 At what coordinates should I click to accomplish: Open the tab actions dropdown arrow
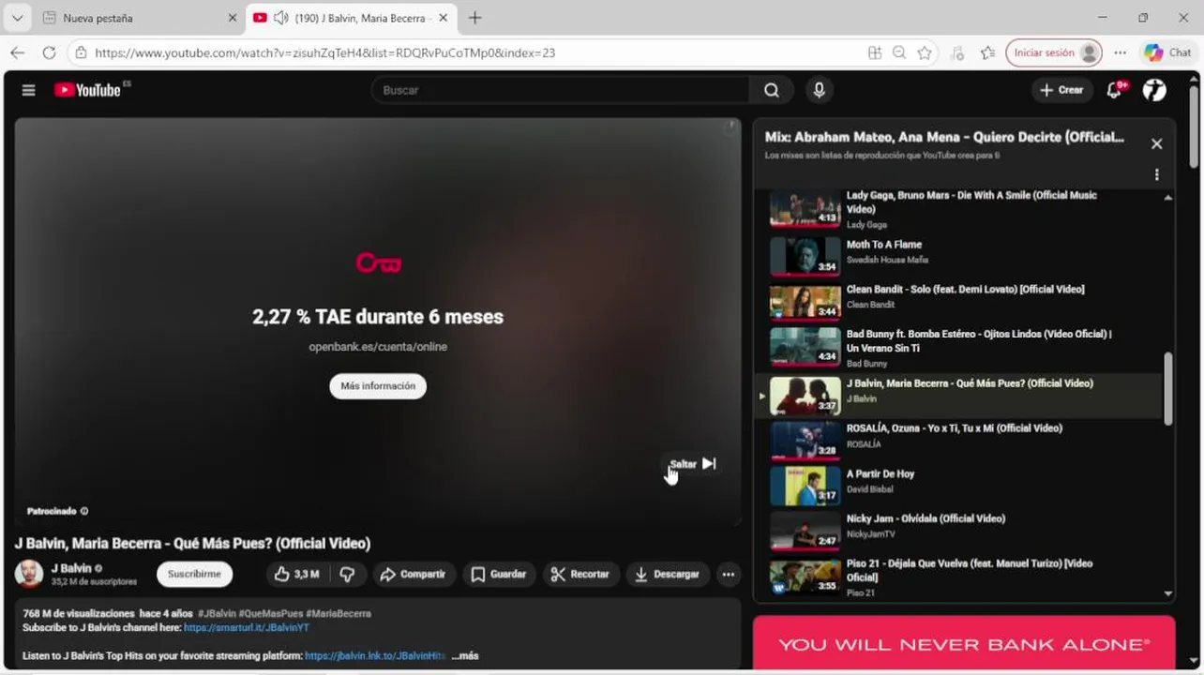coord(17,18)
